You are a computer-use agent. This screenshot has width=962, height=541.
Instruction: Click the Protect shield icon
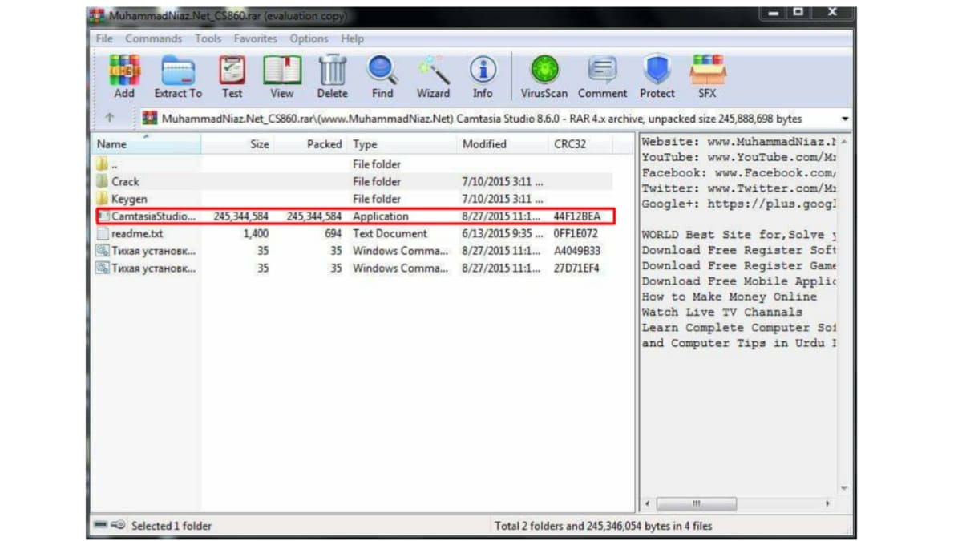click(657, 71)
